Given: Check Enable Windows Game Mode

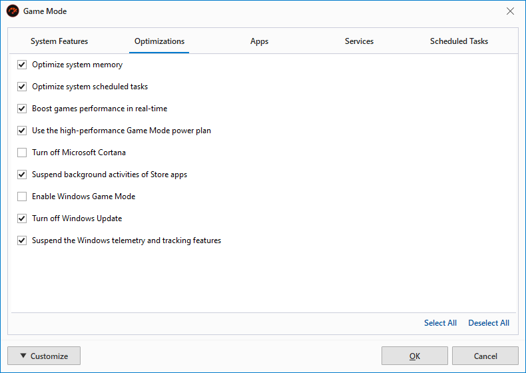Looking at the screenshot, I should (22, 196).
